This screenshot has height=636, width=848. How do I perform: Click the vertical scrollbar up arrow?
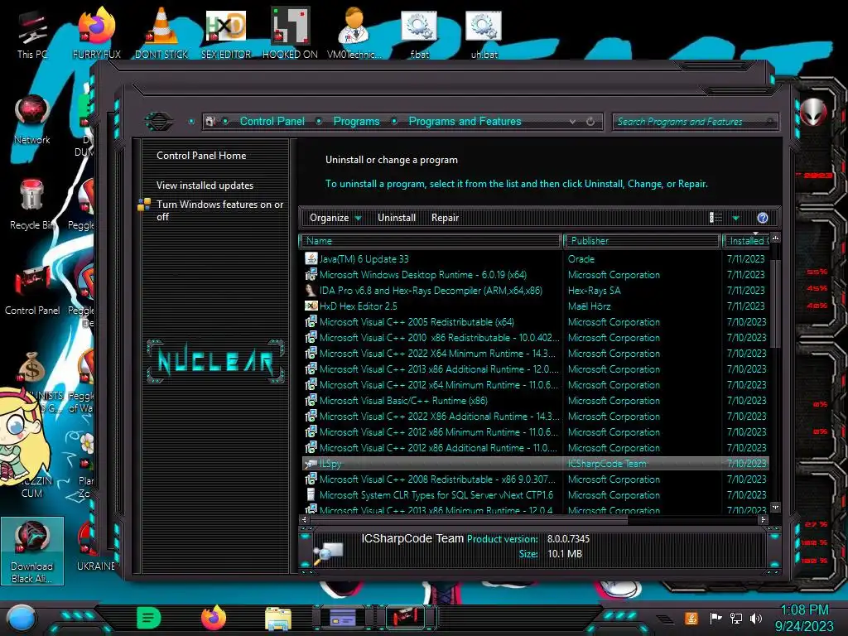[x=775, y=238]
